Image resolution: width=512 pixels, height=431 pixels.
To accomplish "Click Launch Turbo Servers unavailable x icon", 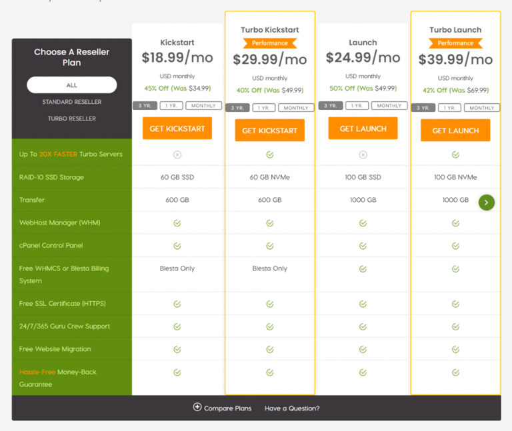I will click(x=363, y=155).
